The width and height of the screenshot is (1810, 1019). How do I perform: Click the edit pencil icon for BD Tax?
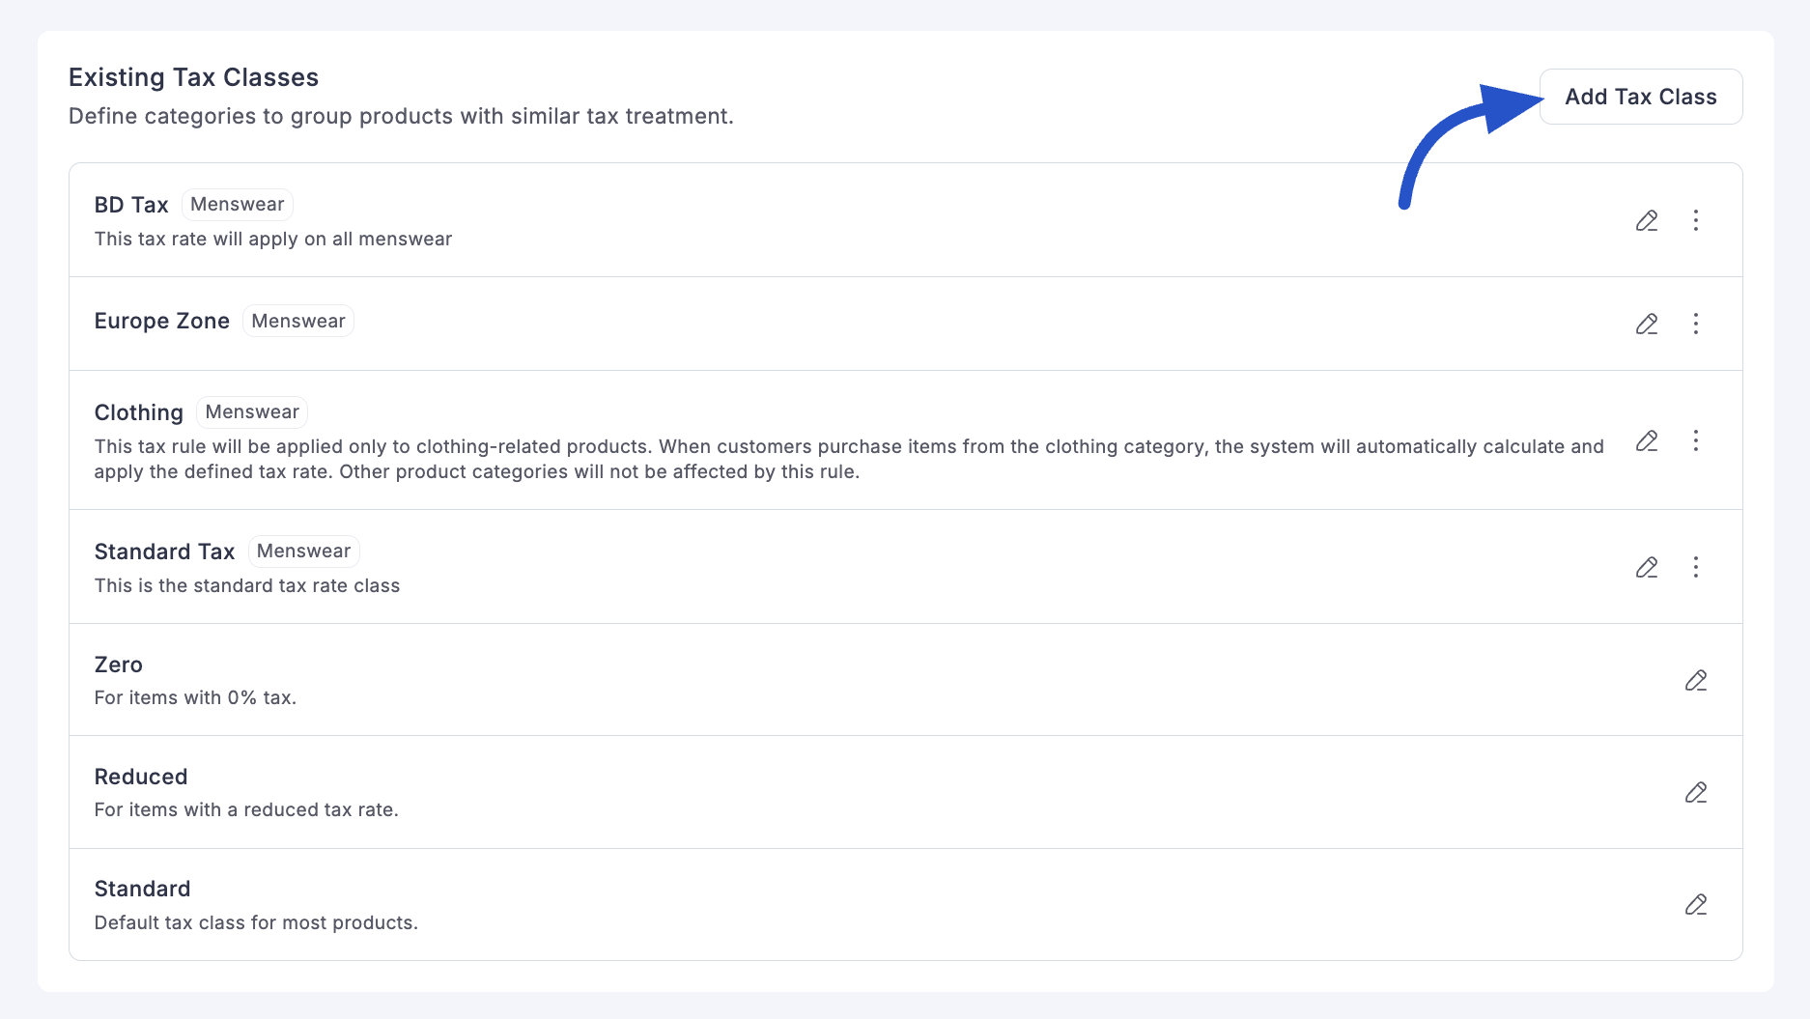click(1647, 220)
